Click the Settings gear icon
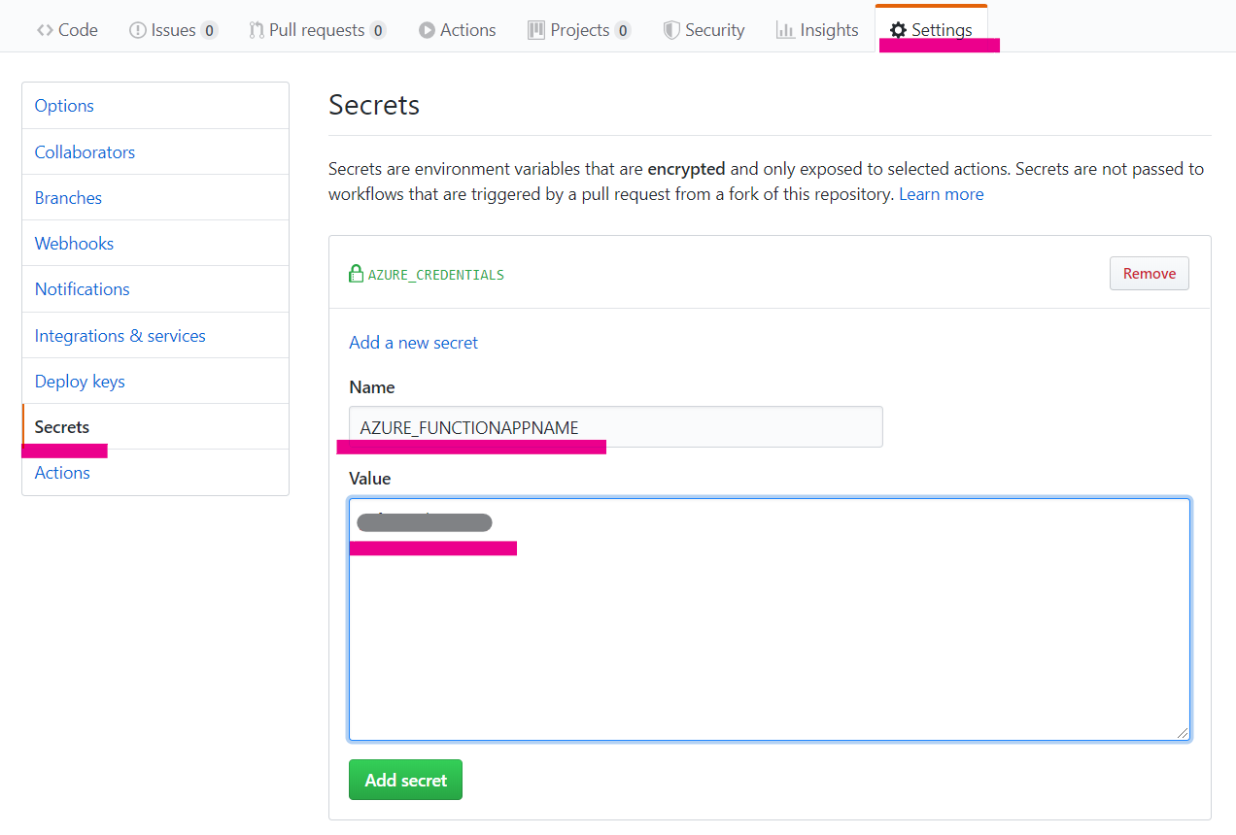The height and width of the screenshot is (835, 1236). tap(898, 30)
